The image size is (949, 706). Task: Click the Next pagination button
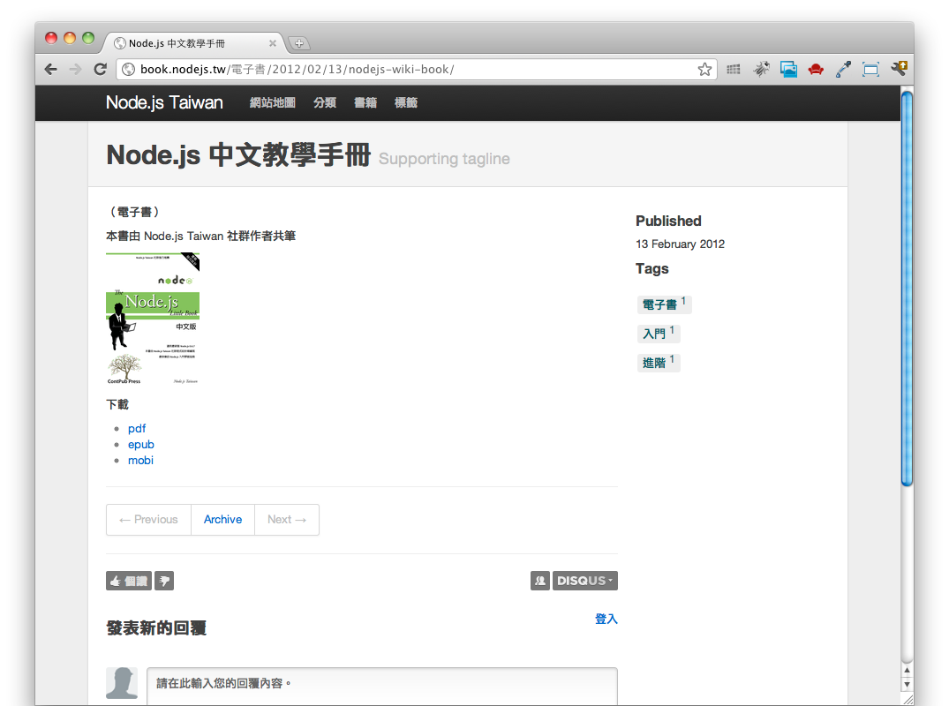tap(287, 520)
